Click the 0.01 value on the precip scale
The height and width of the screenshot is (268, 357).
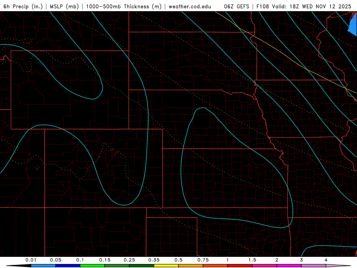31,260
